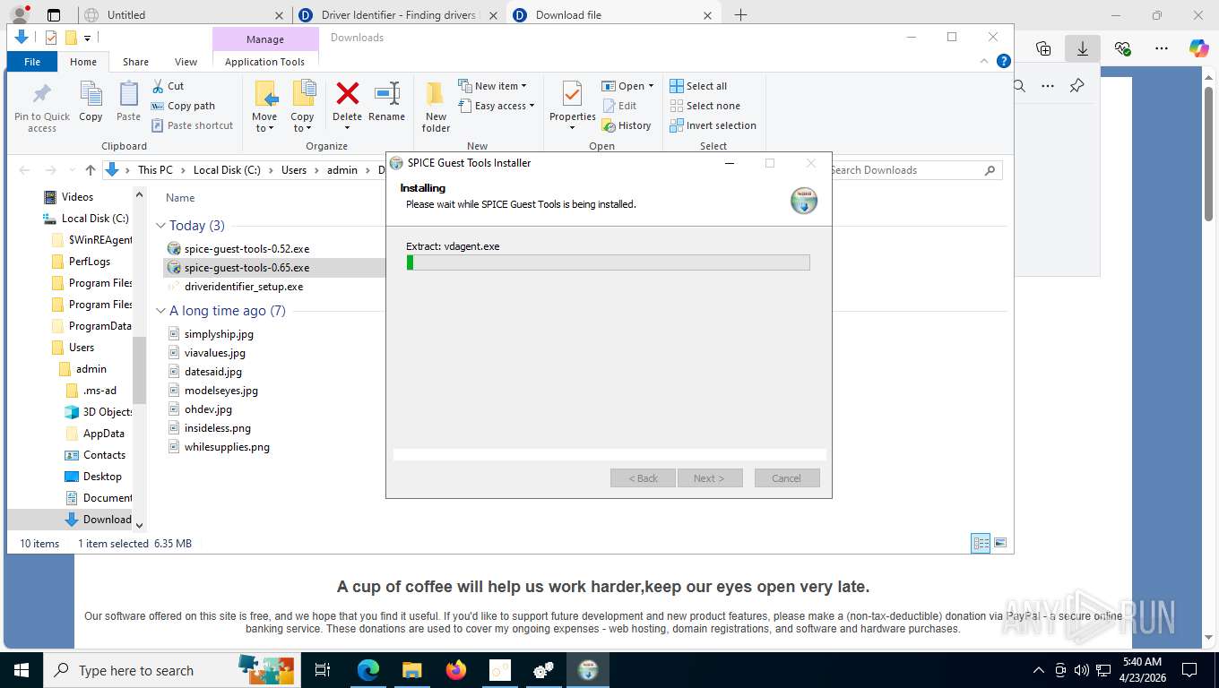
Task: Open Task View on the taskbar
Action: pyautogui.click(x=323, y=670)
